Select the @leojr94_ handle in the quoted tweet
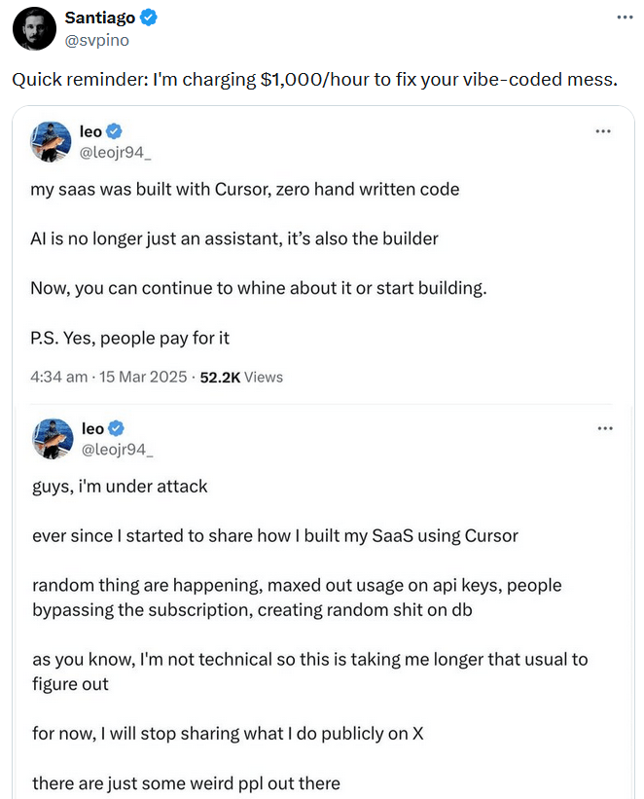The height and width of the screenshot is (799, 644). [114, 153]
